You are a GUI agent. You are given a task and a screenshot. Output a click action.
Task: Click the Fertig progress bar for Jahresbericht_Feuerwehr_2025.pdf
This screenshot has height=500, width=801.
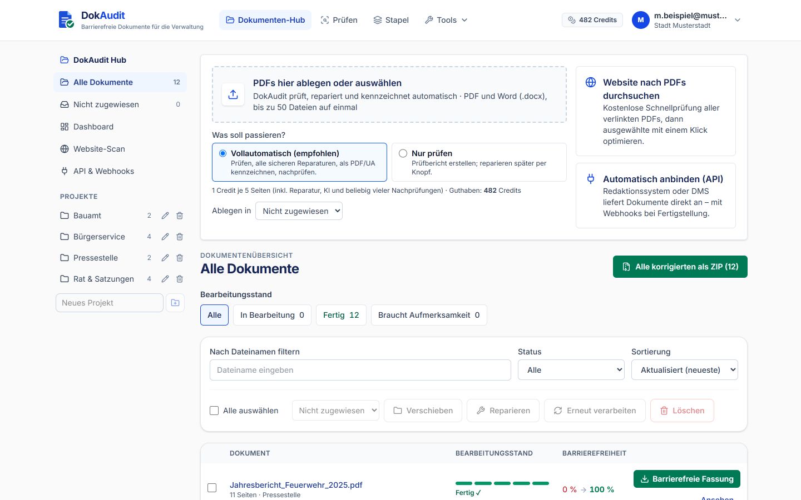click(502, 483)
